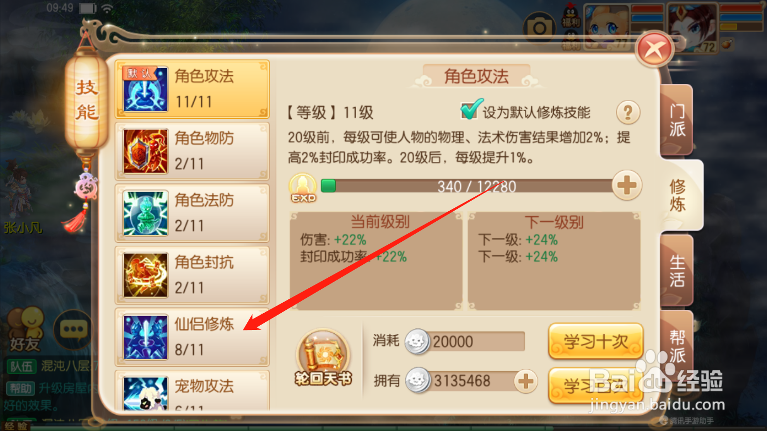
Task: Select the 宠物攻法 list entry
Action: (192, 390)
